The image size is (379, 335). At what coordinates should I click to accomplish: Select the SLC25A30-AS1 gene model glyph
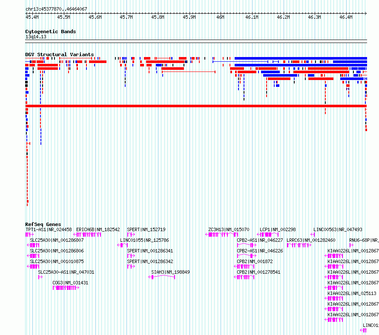40,277
